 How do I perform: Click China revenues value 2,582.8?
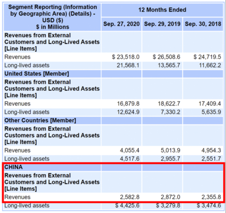coord(129,197)
